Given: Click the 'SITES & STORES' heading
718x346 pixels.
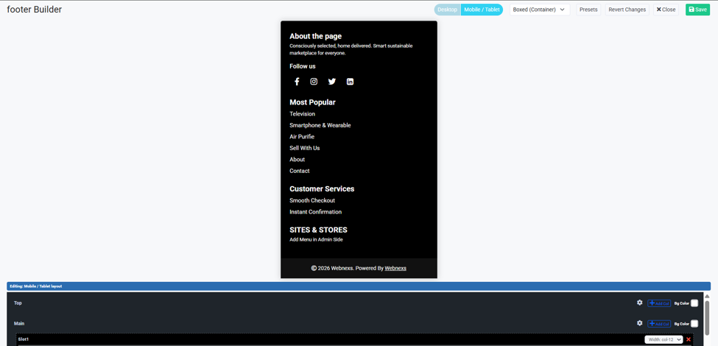Looking at the screenshot, I should [x=318, y=230].
